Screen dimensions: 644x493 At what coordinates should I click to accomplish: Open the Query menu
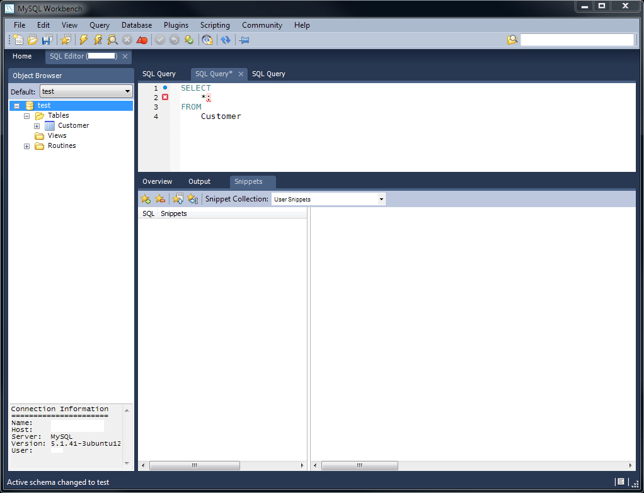coord(100,25)
